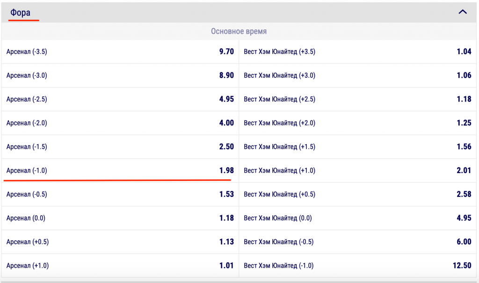Select Арсенал (-2.5) bet at 4.95

(120, 99)
